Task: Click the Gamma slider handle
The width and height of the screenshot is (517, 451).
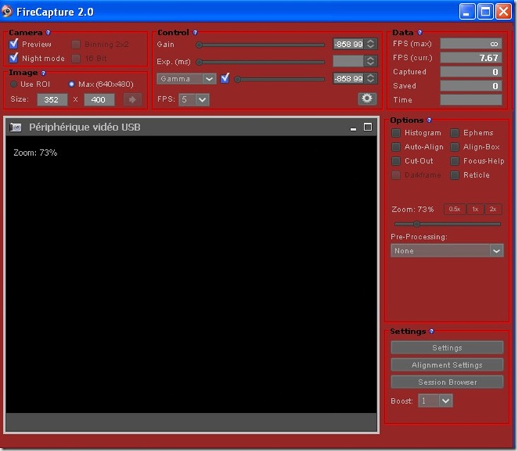Action: tap(238, 79)
